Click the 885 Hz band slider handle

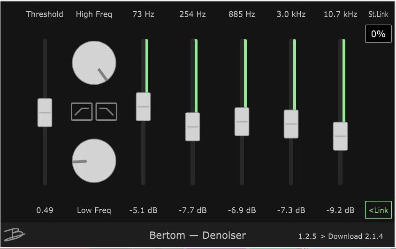pyautogui.click(x=242, y=122)
